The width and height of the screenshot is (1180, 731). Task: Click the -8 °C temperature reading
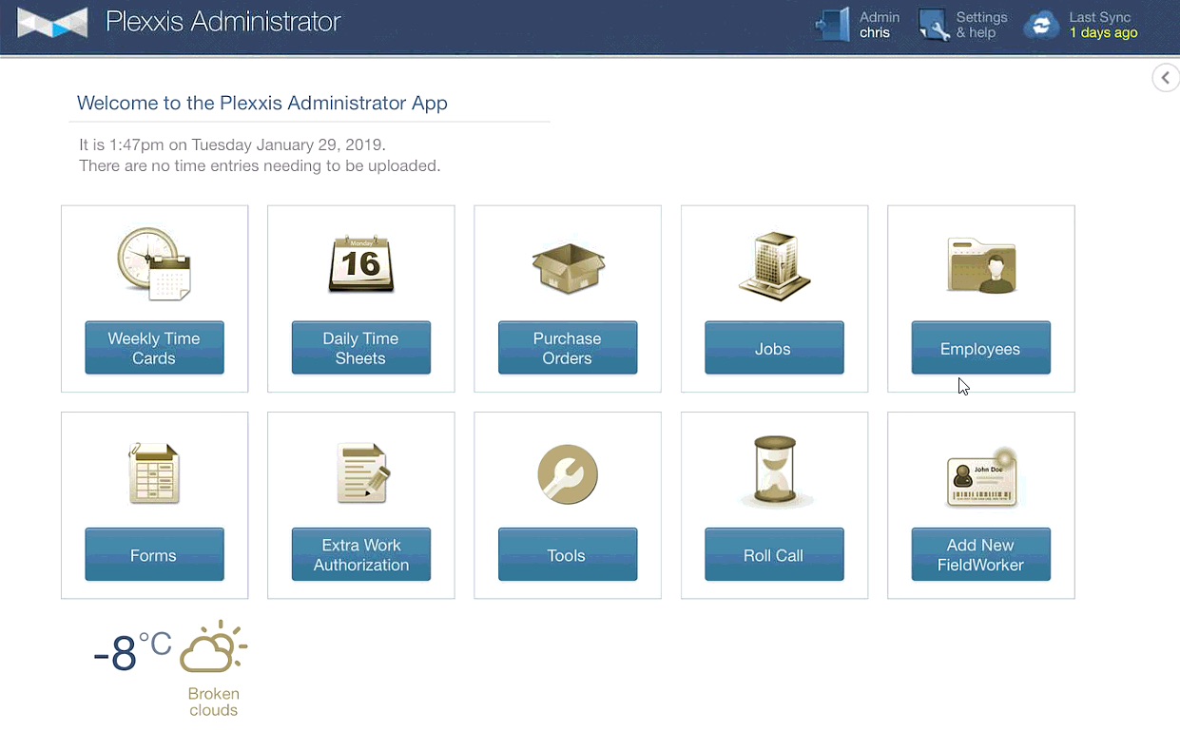(x=132, y=651)
